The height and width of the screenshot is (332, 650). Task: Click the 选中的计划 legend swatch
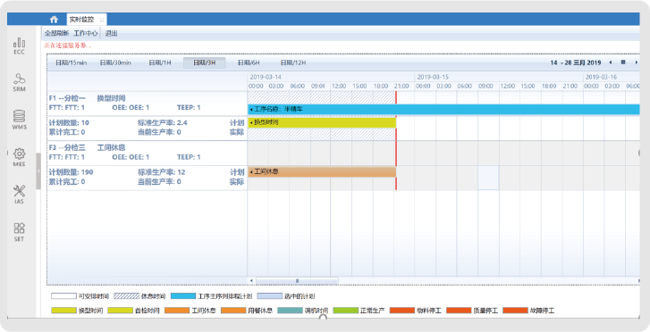click(269, 296)
